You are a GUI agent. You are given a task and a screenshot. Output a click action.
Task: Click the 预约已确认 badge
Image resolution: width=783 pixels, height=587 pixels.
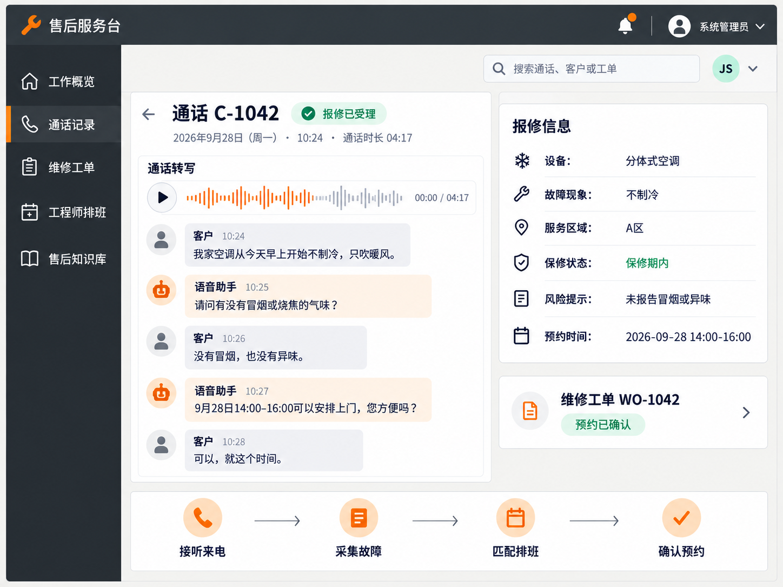point(603,424)
